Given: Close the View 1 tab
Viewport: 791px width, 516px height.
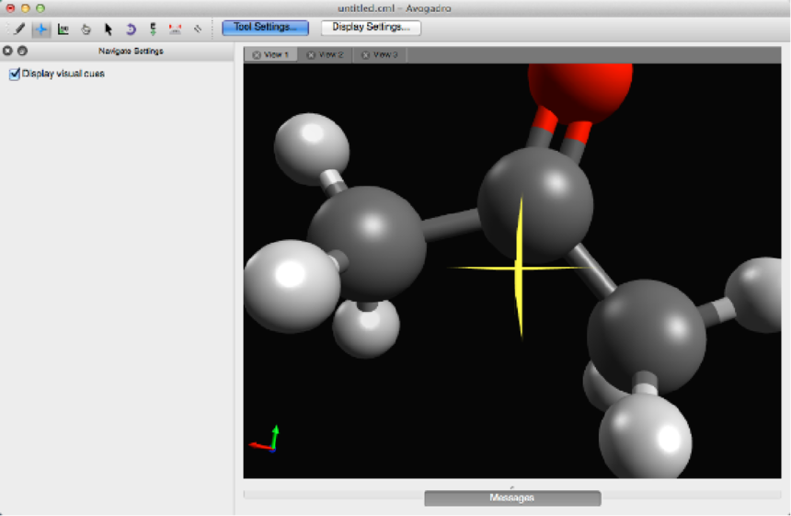Looking at the screenshot, I should pyautogui.click(x=256, y=55).
